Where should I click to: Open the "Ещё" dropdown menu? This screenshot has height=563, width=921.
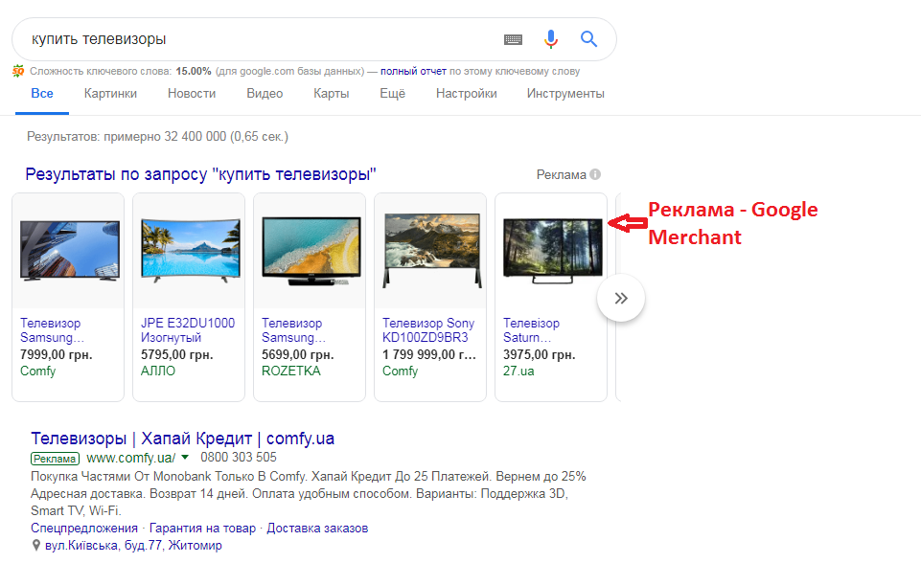click(392, 93)
